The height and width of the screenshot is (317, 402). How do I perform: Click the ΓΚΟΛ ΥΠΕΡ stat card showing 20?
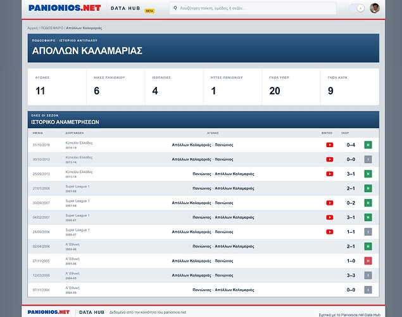(x=291, y=87)
